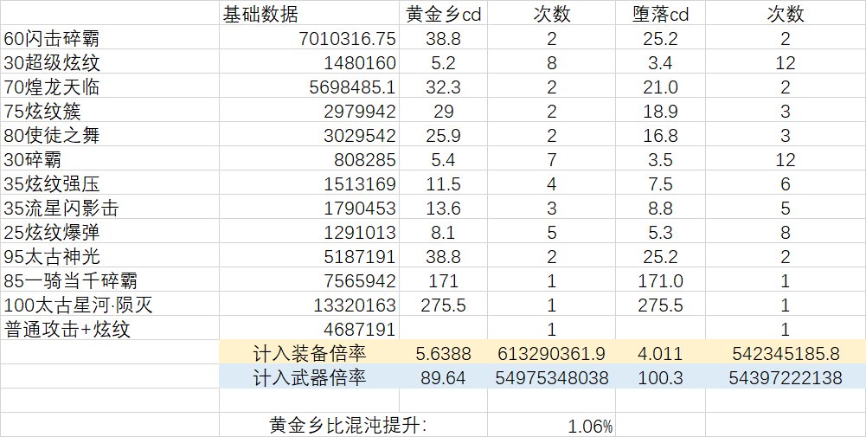Click the 70煌龙天临 skill name cell
The height and width of the screenshot is (437, 866).
coord(109,87)
